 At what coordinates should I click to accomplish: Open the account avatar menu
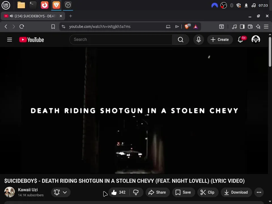[x=256, y=40]
